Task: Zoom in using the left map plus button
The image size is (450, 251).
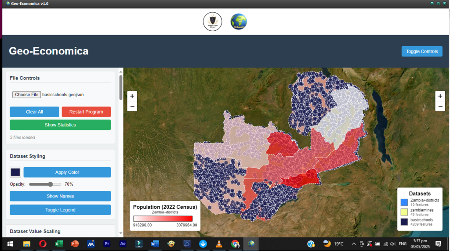Action: pos(132,96)
